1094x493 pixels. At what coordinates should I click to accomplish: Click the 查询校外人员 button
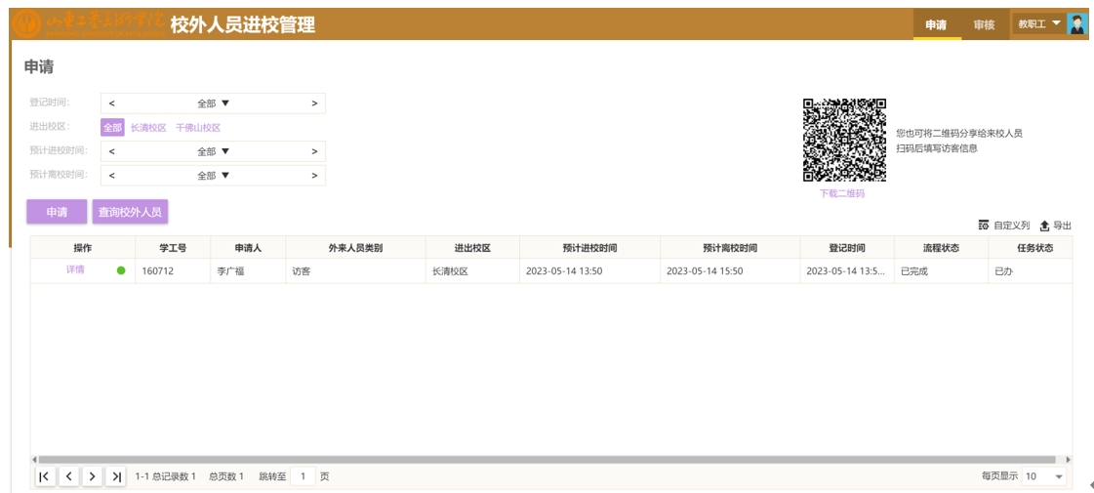[130, 212]
